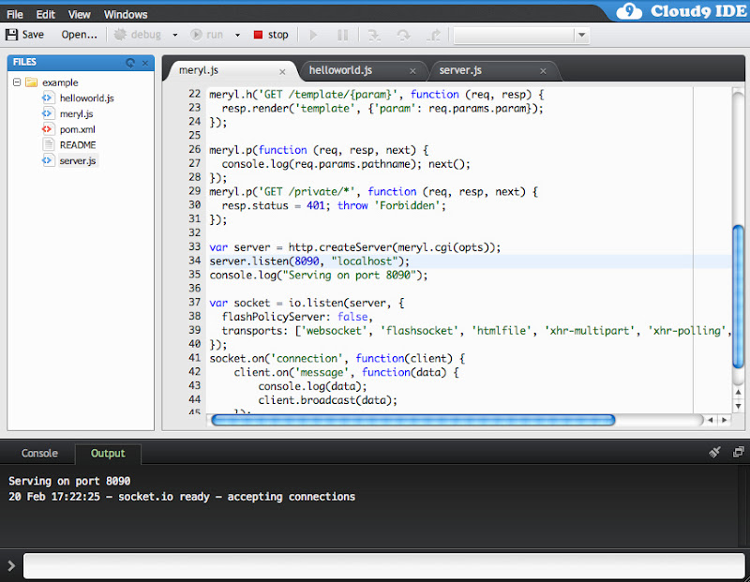
Task: Close the helloworld.js tab
Action: [x=412, y=71]
